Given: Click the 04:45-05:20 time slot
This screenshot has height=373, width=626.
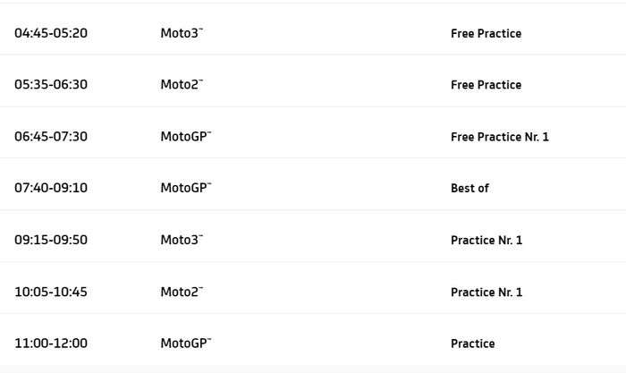Looking at the screenshot, I should (x=51, y=33).
